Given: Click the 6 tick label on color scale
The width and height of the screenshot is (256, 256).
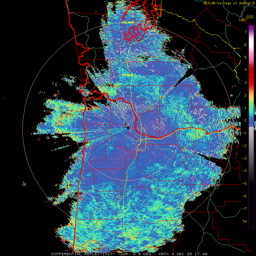Looking at the screenshot, I should coord(245,45).
